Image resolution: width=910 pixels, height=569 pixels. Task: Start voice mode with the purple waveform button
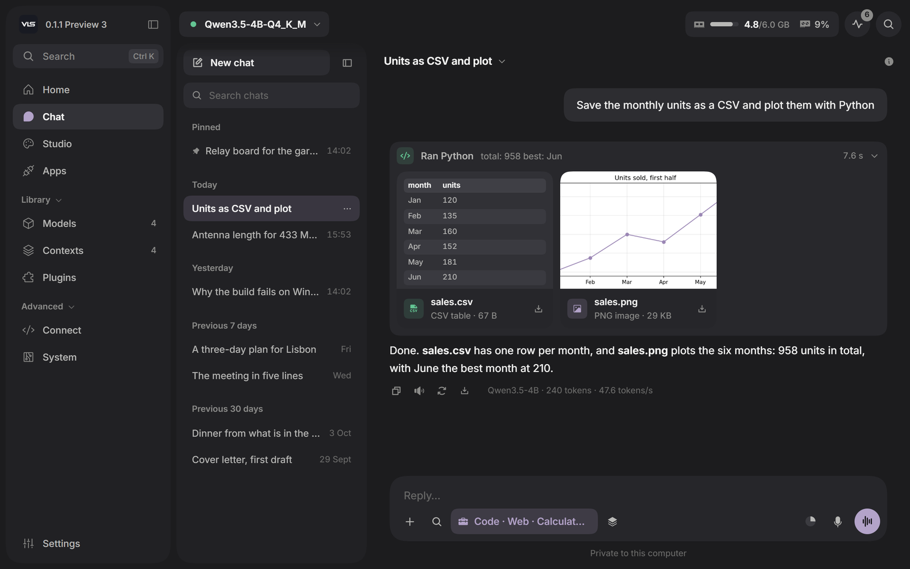[x=867, y=521]
